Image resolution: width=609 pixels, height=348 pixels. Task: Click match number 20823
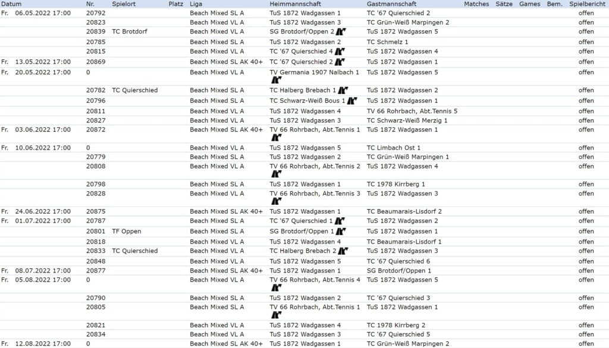pos(96,23)
